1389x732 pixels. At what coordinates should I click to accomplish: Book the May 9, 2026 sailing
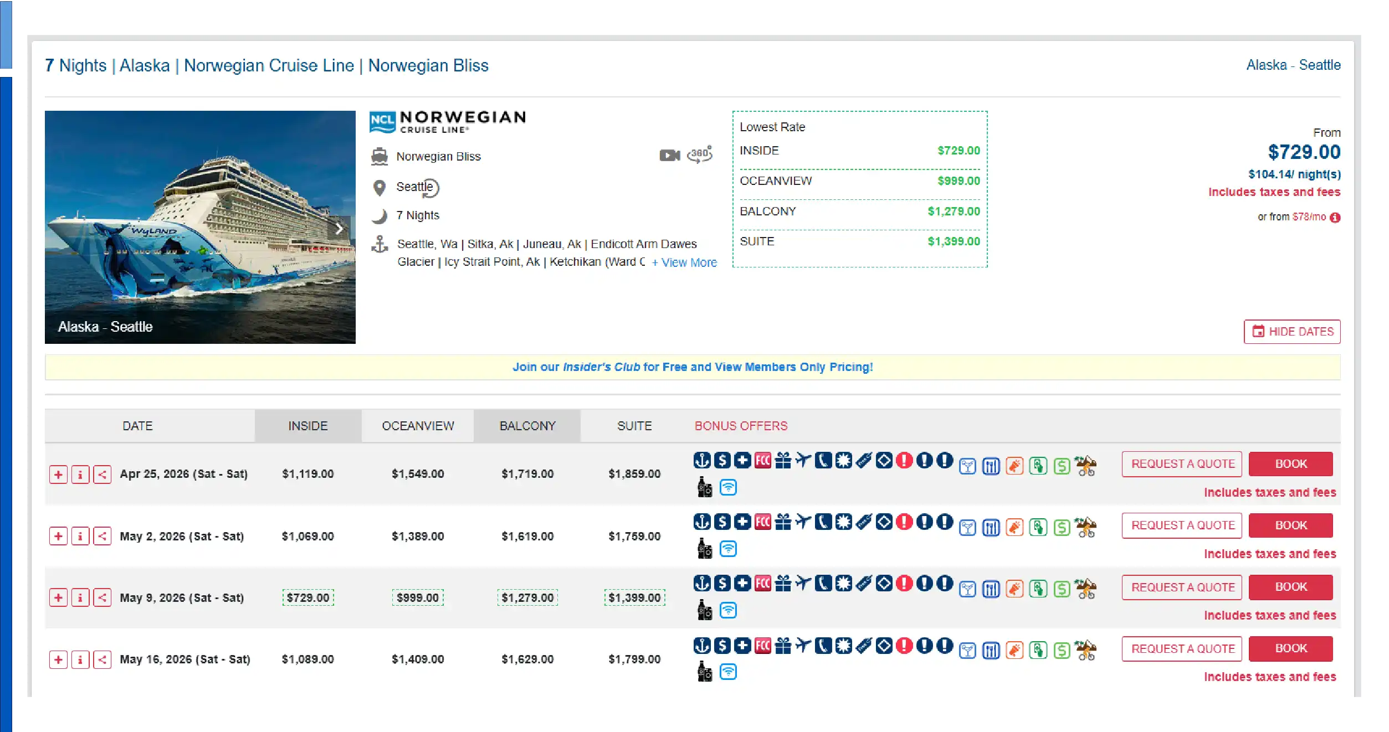(1290, 587)
